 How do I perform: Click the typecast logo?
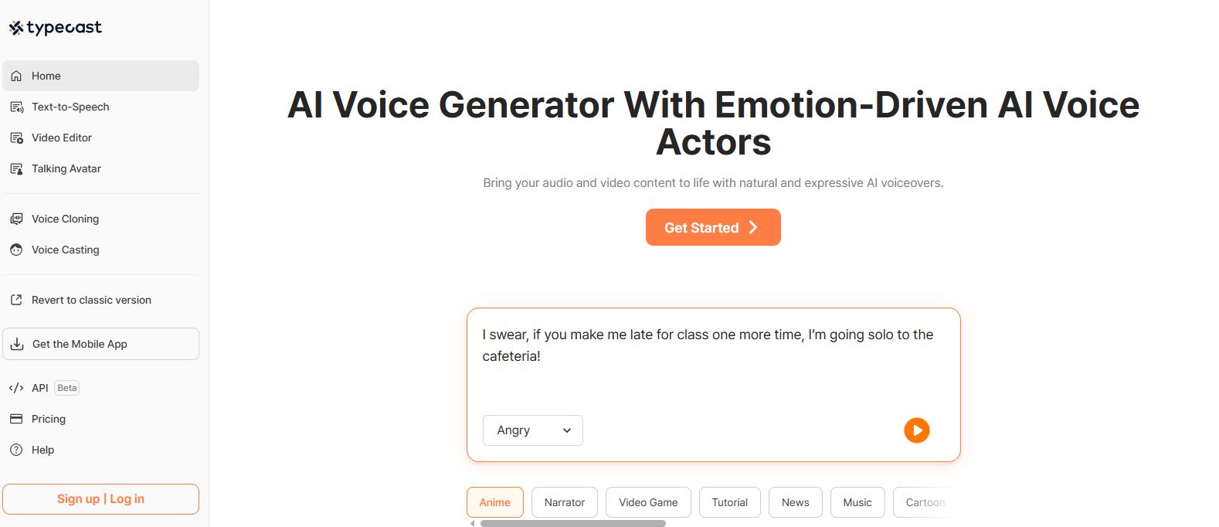pyautogui.click(x=55, y=27)
